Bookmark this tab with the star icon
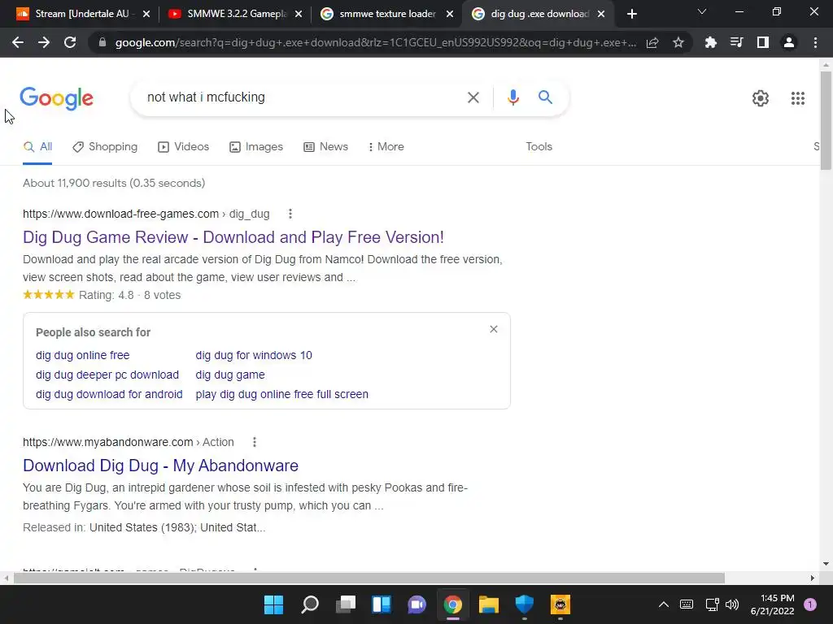 tap(678, 42)
